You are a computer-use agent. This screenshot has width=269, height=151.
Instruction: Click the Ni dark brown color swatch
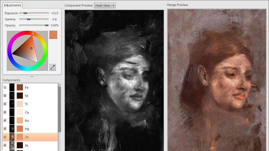click(20, 96)
